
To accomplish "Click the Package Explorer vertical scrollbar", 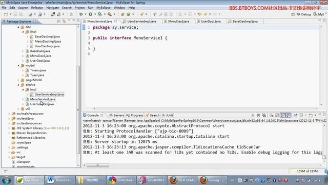I will 78,109.
